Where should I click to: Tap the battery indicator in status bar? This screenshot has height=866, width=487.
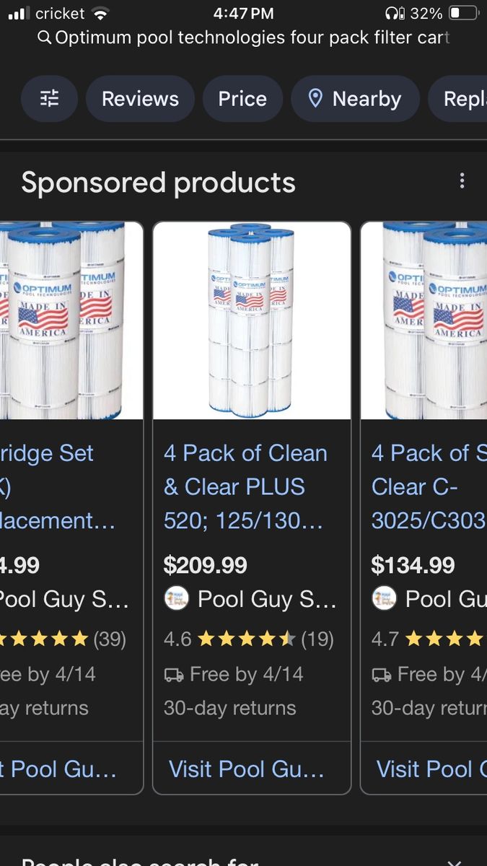click(x=463, y=13)
